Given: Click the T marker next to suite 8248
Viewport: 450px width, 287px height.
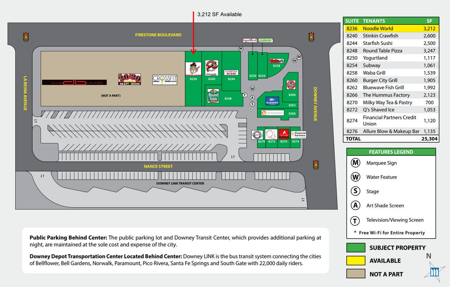Looking at the screenshot, I should [245, 95].
